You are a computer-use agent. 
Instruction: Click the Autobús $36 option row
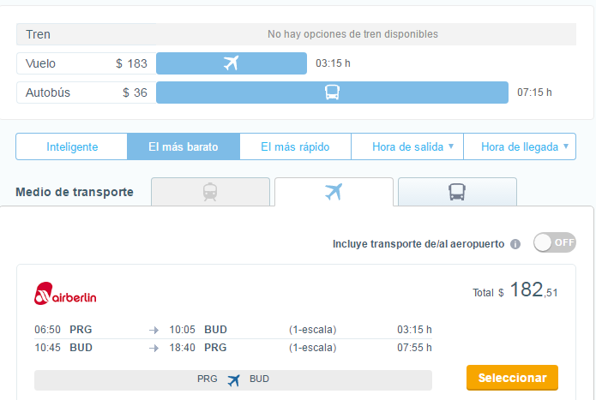[86, 93]
